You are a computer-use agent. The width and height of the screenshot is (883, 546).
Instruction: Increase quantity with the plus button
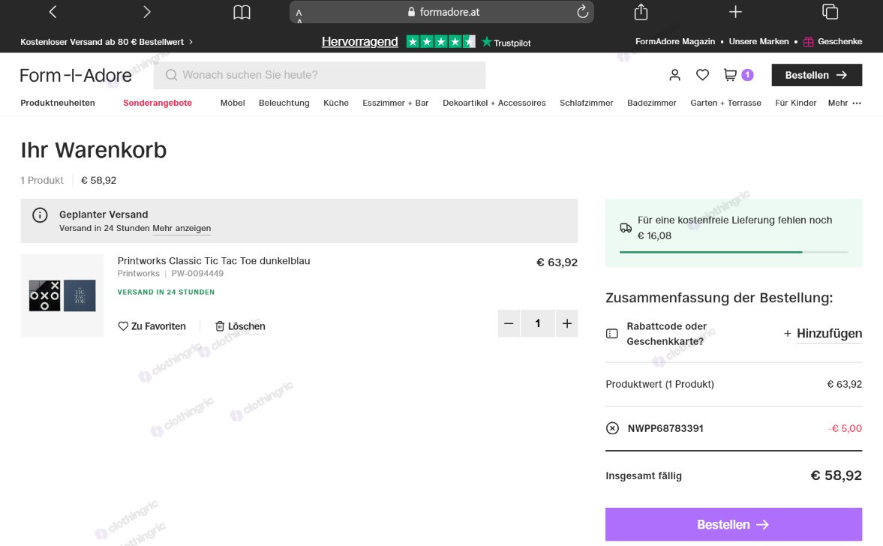566,323
